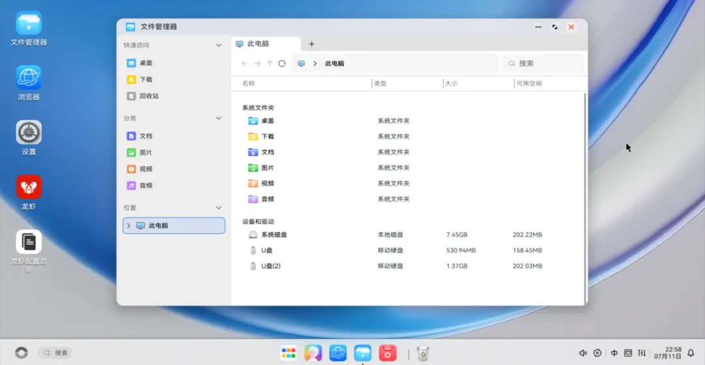This screenshot has height=365, width=705.
Task: Select 文档 category in sidebar
Action: [174, 136]
